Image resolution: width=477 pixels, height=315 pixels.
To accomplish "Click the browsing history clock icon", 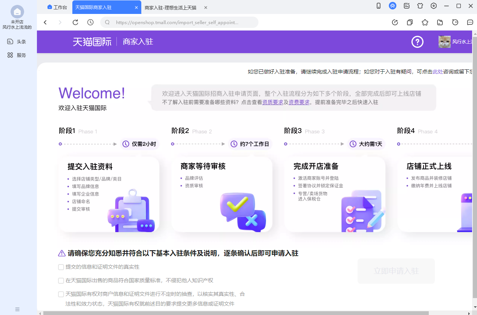I will pos(90,22).
